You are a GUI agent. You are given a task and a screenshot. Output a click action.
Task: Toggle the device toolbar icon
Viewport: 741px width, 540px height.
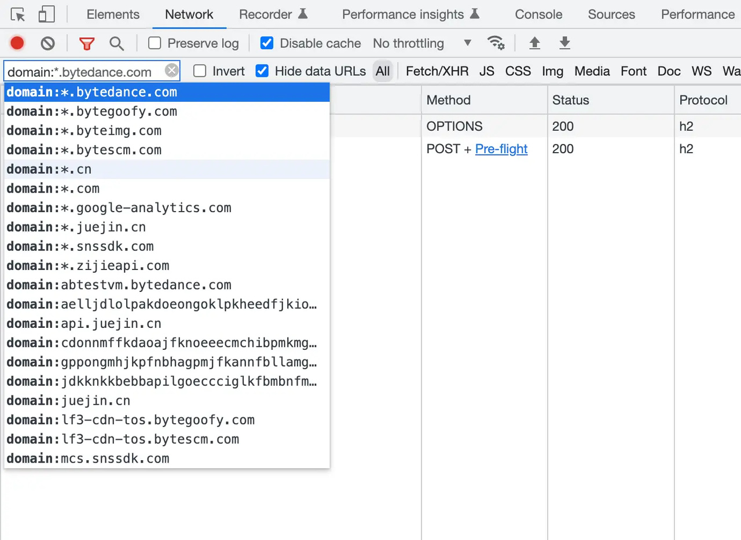[x=46, y=15]
